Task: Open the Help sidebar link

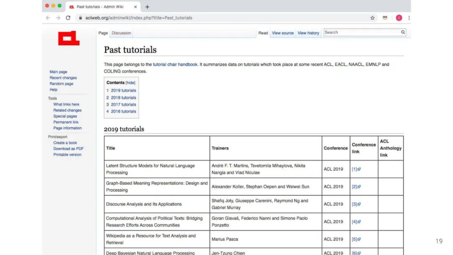Action: (53, 89)
